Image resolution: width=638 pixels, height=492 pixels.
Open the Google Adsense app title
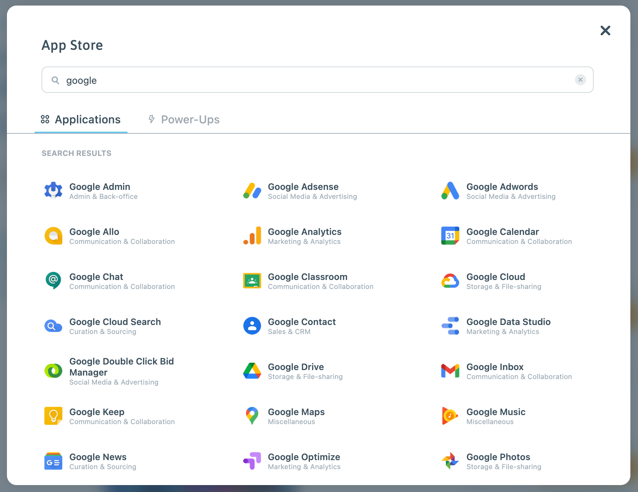click(x=303, y=187)
